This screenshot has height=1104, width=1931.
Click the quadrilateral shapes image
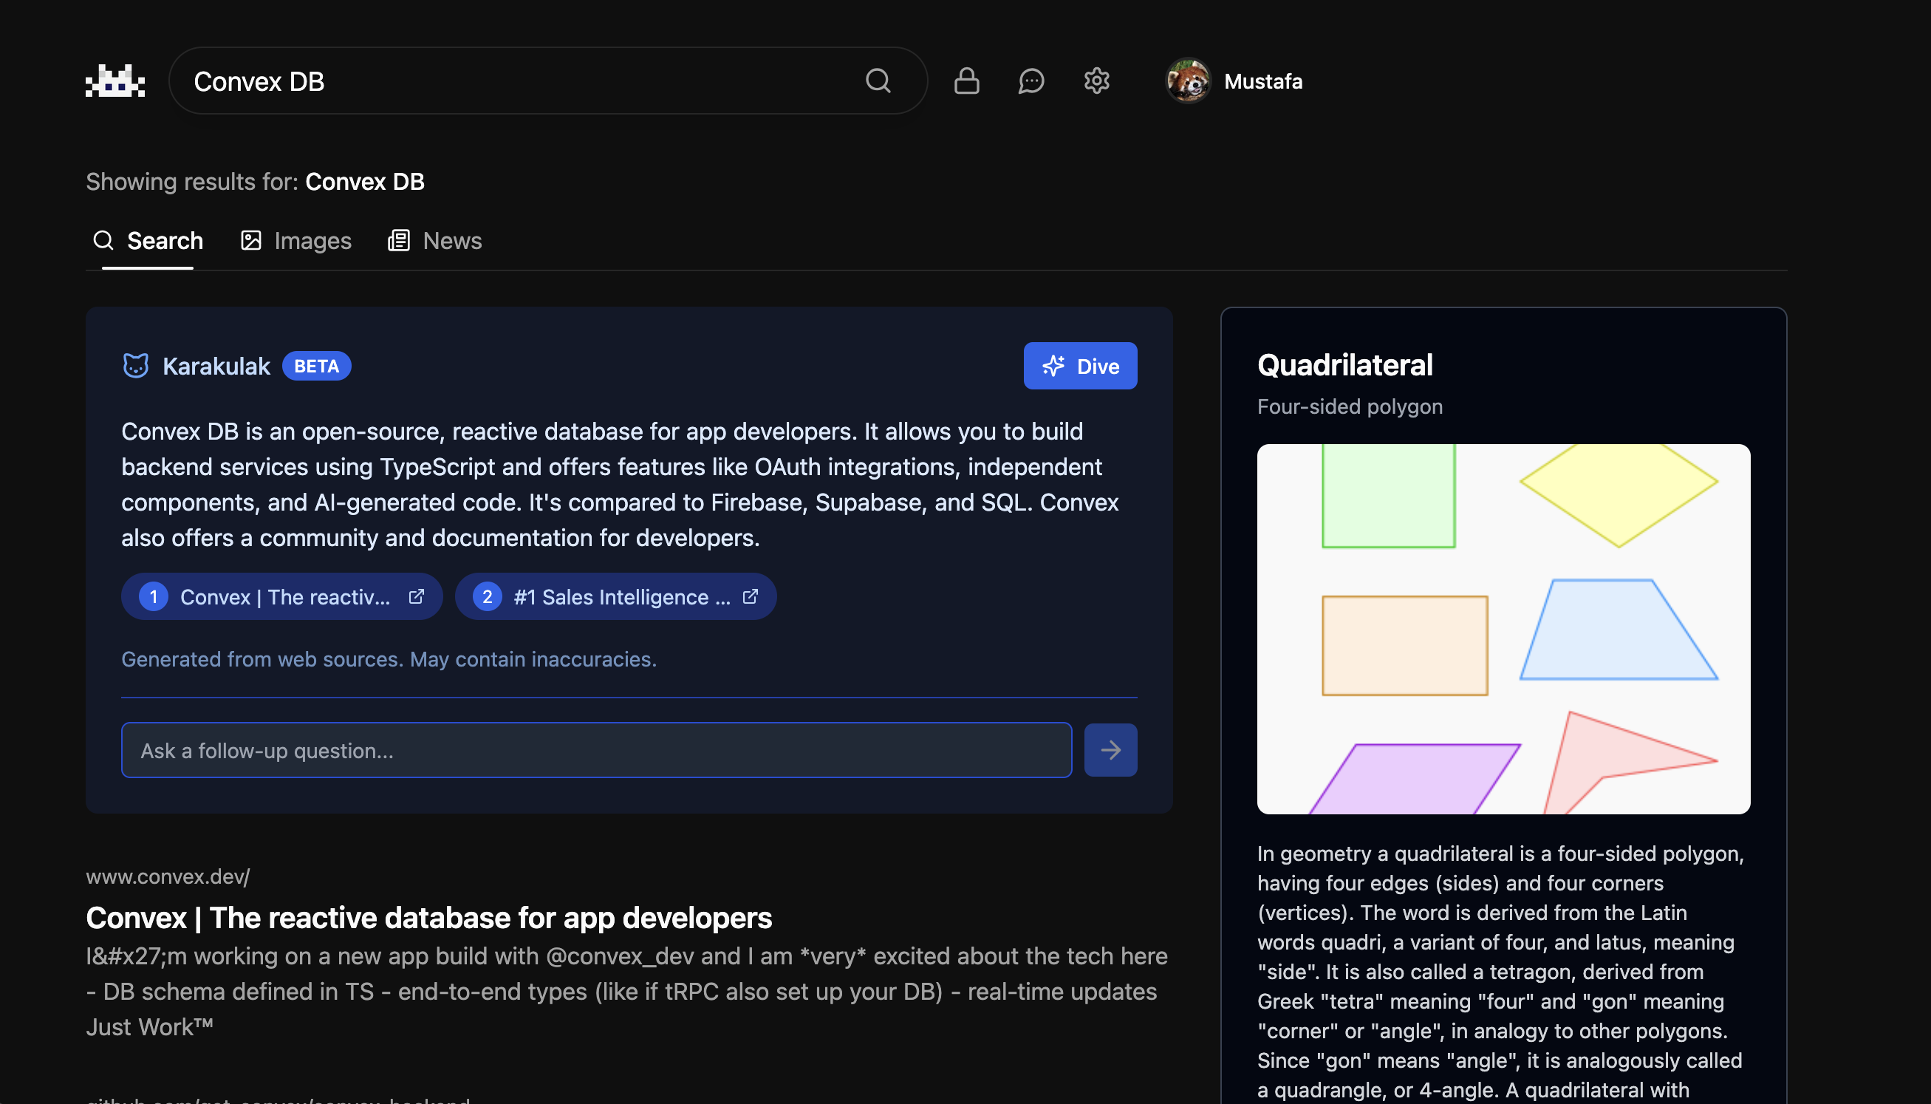pyautogui.click(x=1503, y=630)
